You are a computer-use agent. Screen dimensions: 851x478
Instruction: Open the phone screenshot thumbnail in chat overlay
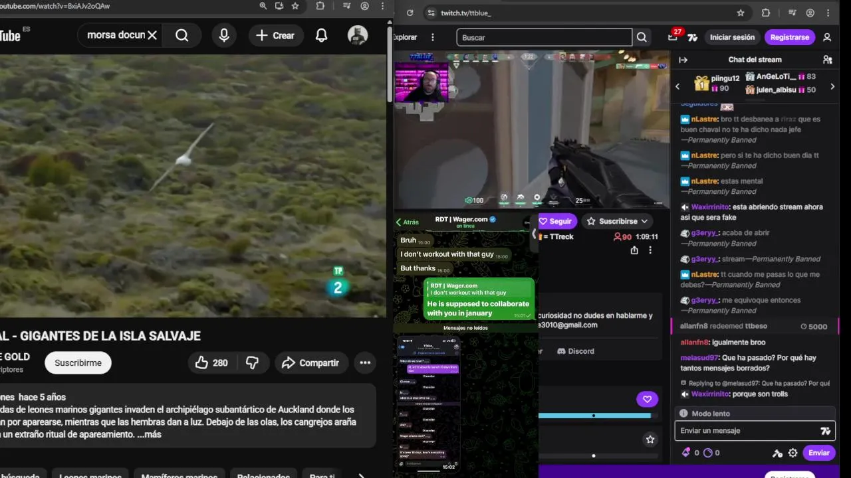tap(428, 404)
